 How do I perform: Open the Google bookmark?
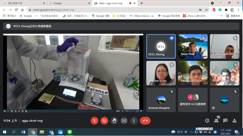point(26,16)
